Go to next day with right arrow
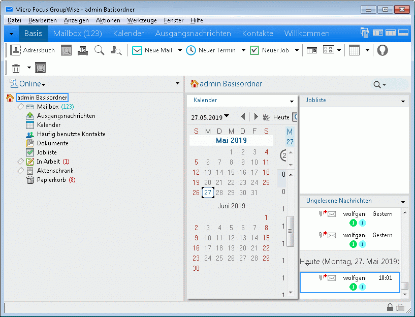 coord(256,117)
